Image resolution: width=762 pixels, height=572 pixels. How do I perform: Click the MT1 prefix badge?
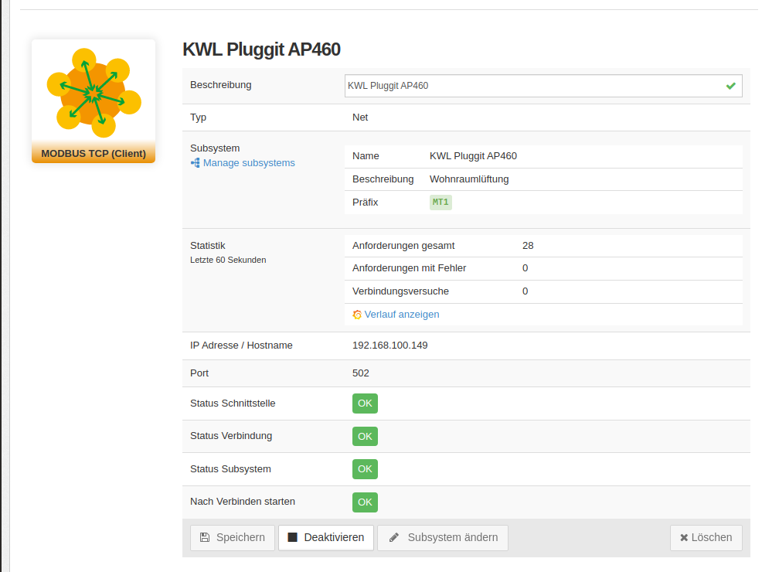click(441, 203)
